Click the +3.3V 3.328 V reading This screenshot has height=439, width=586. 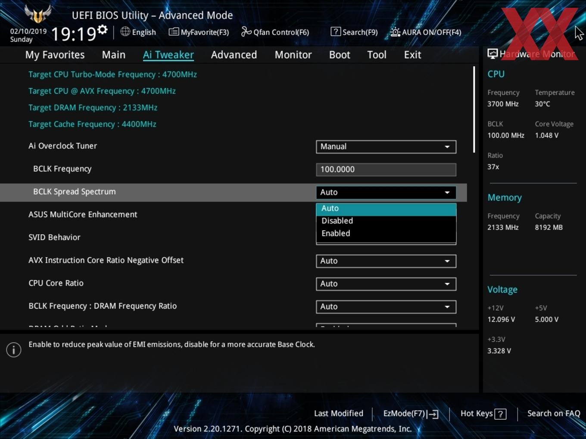(x=499, y=351)
